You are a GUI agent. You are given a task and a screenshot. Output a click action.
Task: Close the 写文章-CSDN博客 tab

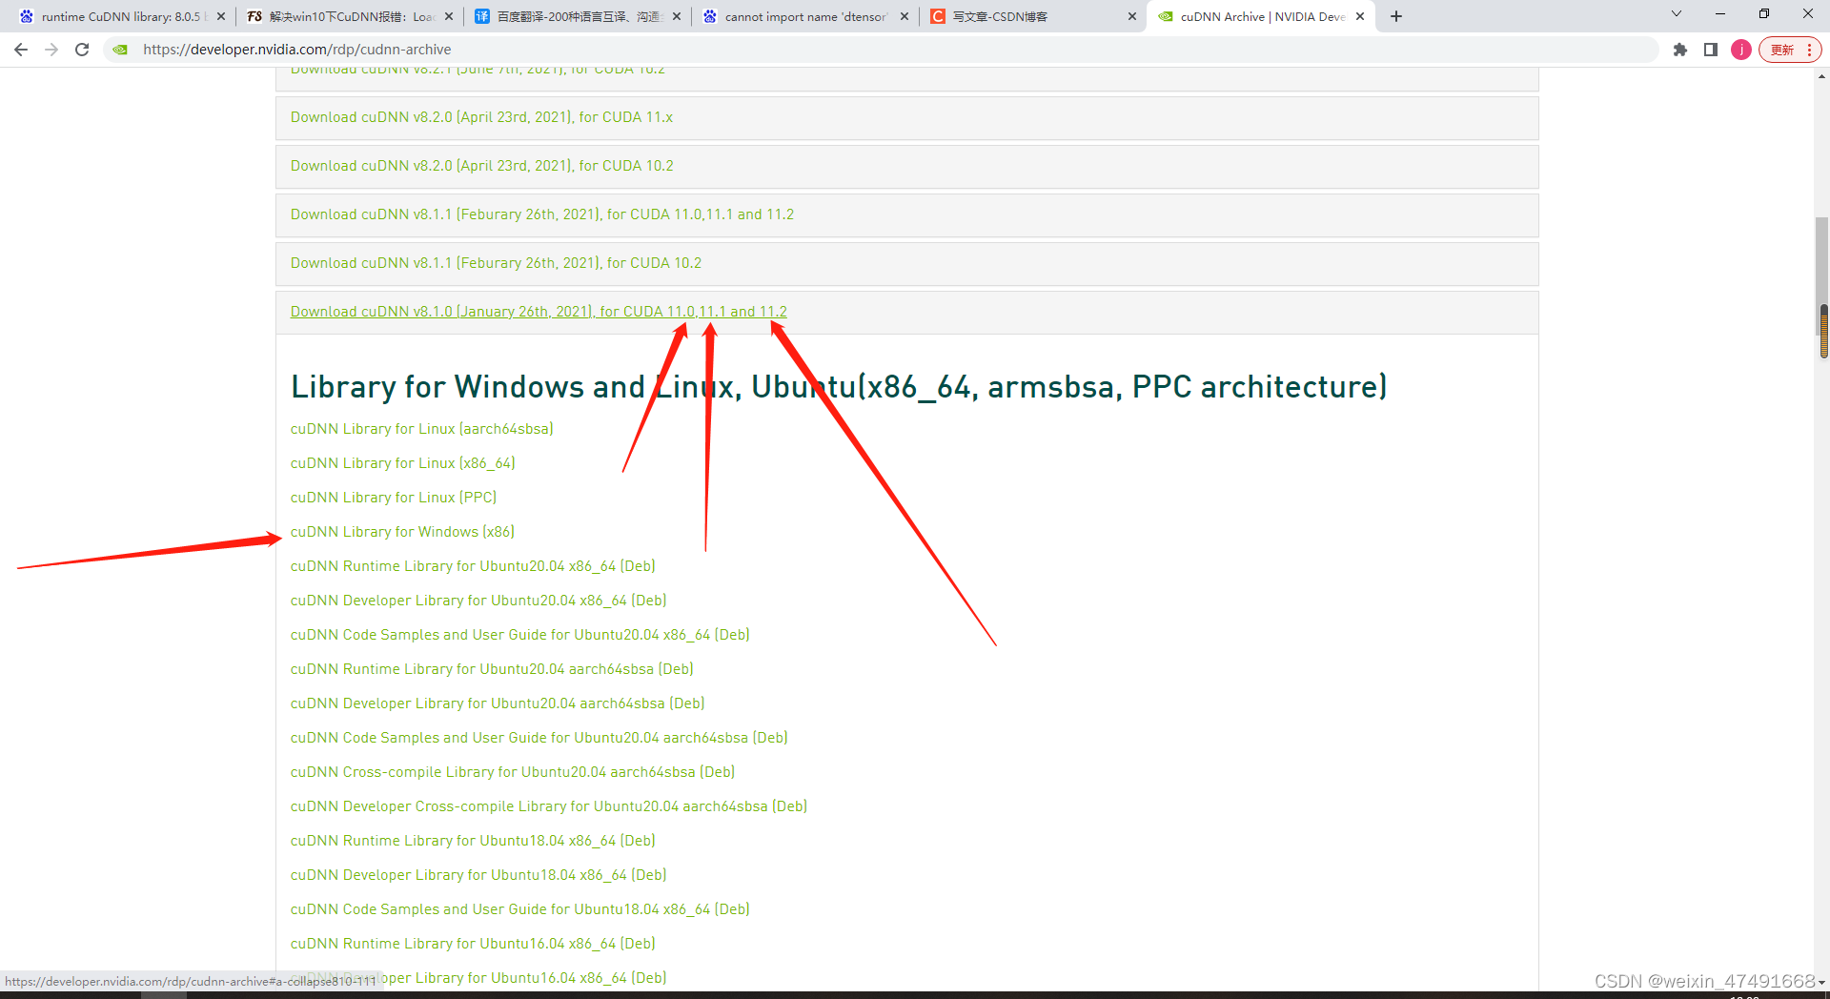click(x=1132, y=16)
